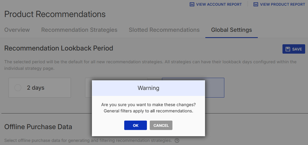
Task: Switch to the Overview tab
Action: (17, 30)
